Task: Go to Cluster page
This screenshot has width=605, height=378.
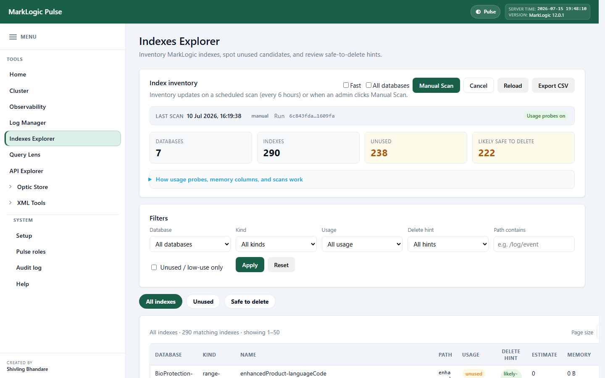Action: (63, 91)
